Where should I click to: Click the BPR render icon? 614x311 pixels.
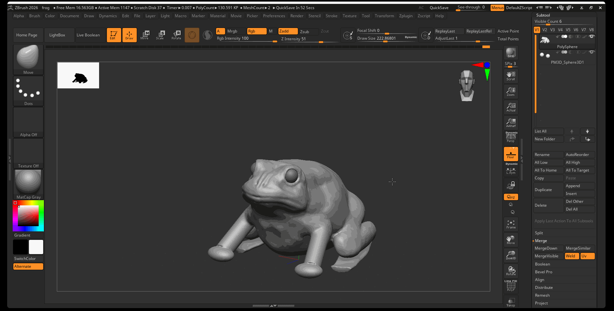511,53
